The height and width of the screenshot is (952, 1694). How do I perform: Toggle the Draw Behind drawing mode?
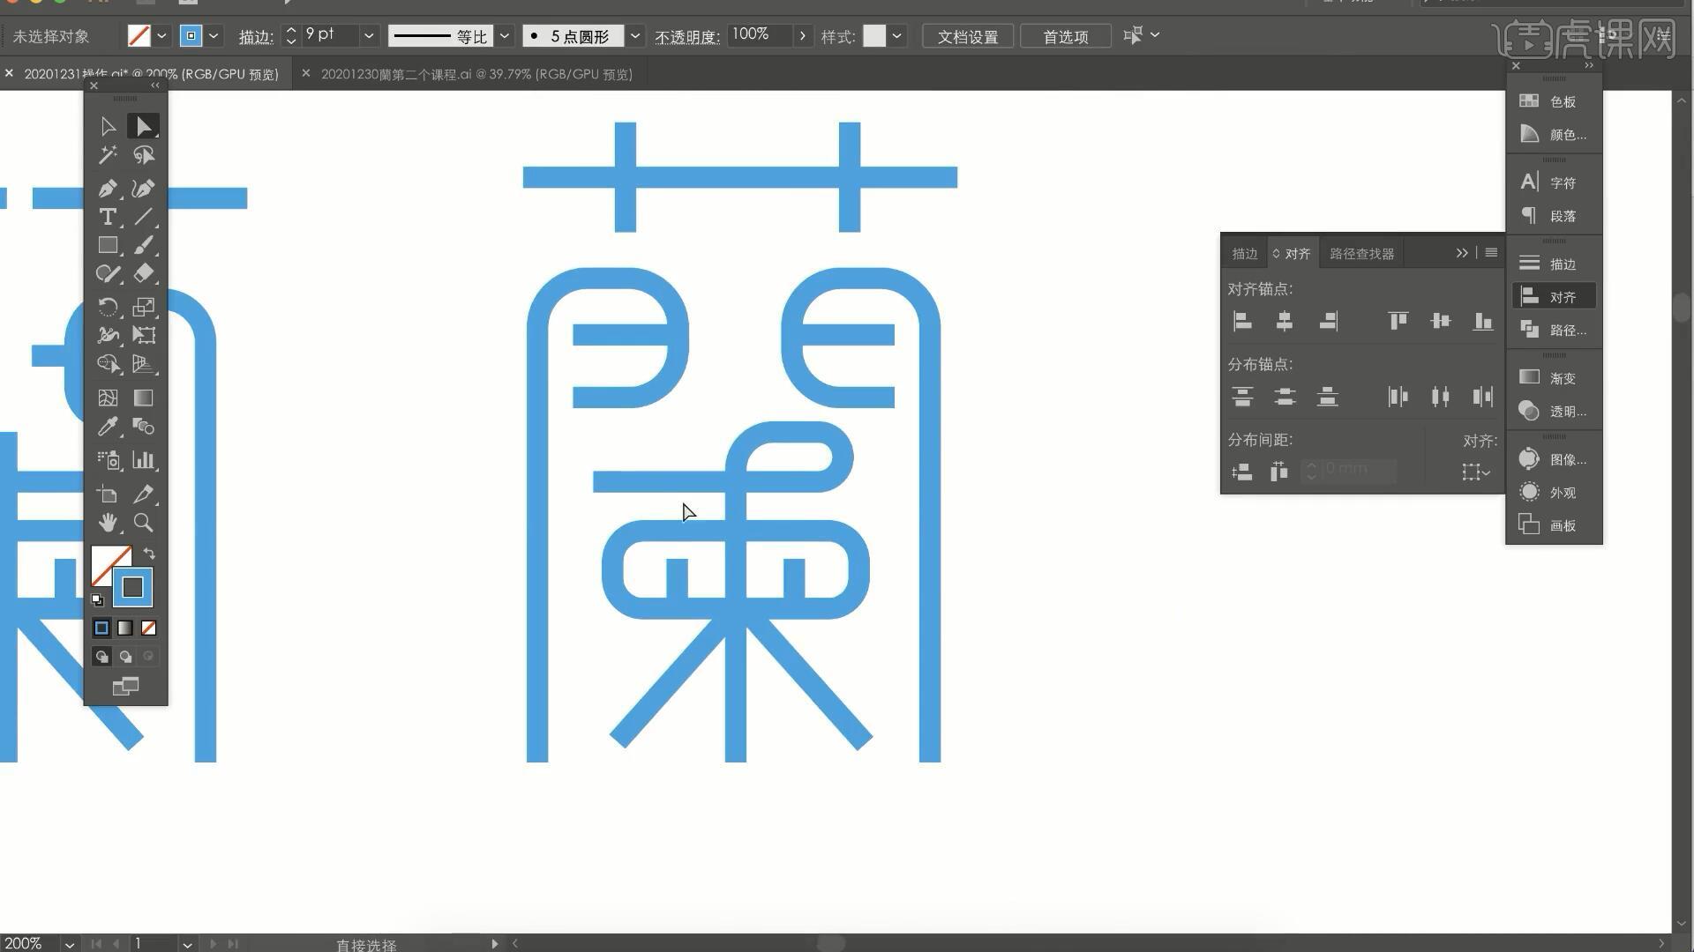[x=124, y=656]
